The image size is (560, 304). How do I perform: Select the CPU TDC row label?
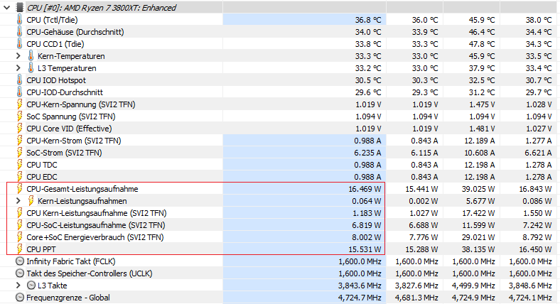(42, 165)
